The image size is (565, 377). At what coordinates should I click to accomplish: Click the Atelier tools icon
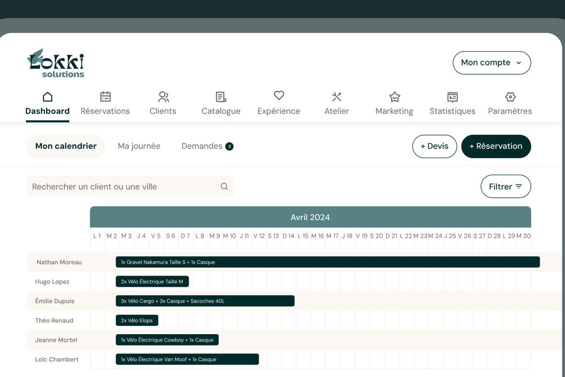point(337,96)
